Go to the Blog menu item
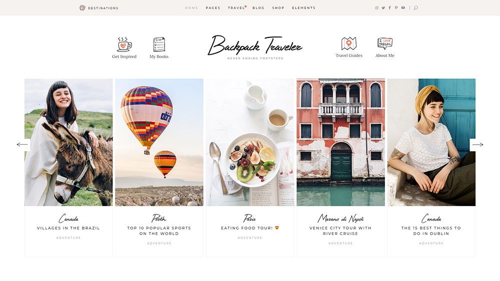 tap(258, 8)
